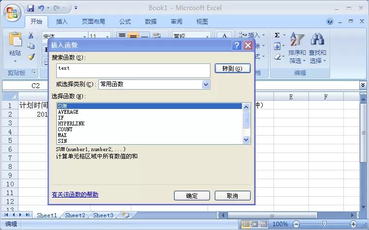Click the Paste clipboard icon

click(15, 39)
